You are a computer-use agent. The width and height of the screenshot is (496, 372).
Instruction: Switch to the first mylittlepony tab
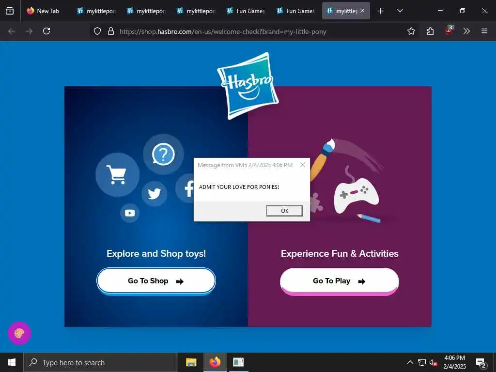[97, 11]
